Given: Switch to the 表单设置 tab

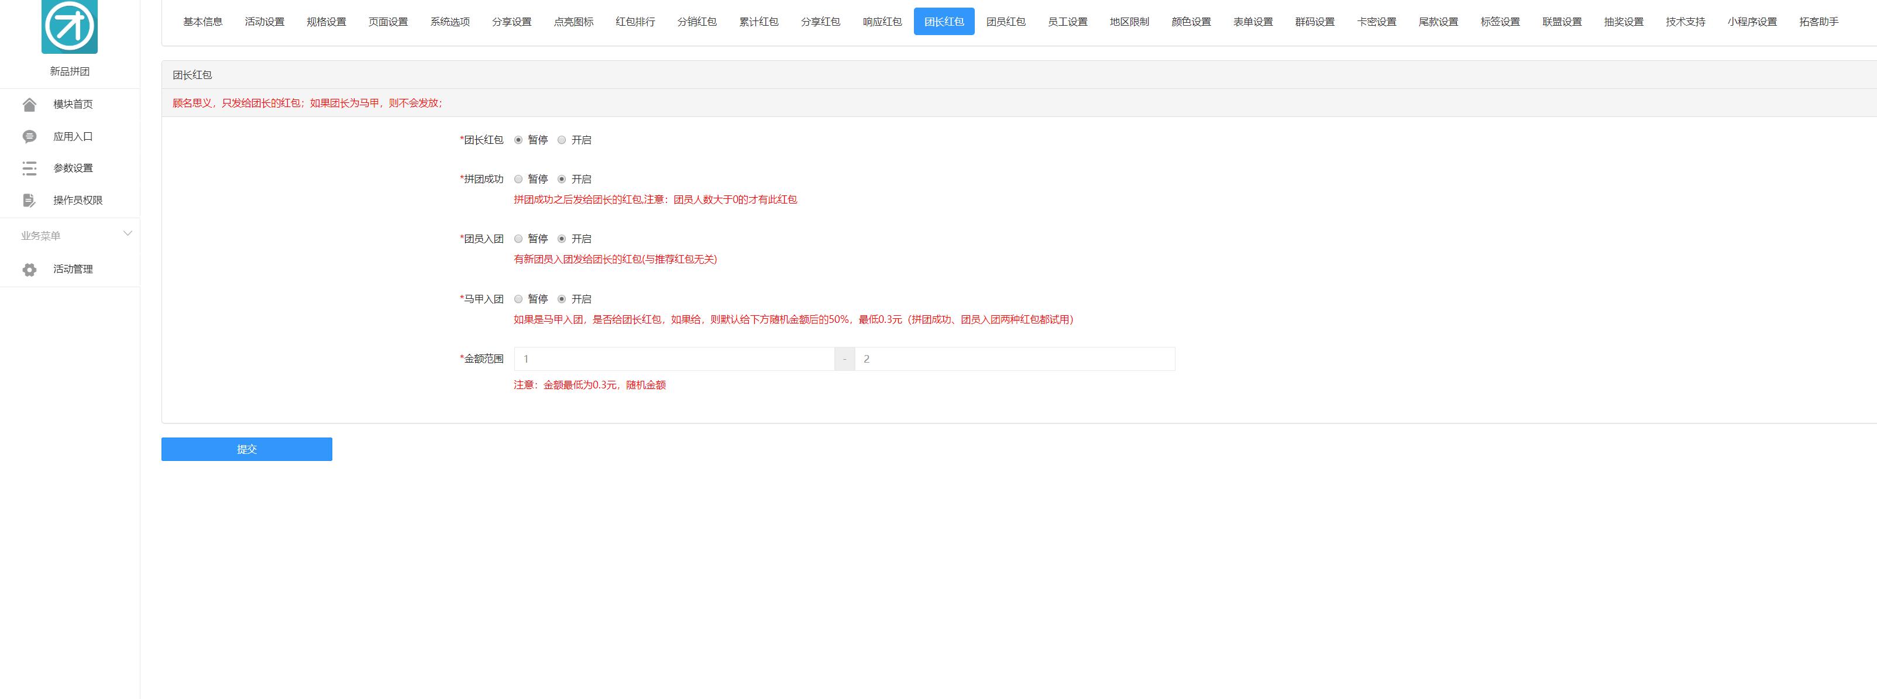Looking at the screenshot, I should pyautogui.click(x=1253, y=22).
